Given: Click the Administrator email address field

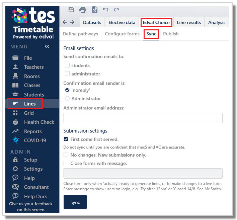Looking at the screenshot, I should point(143,118).
